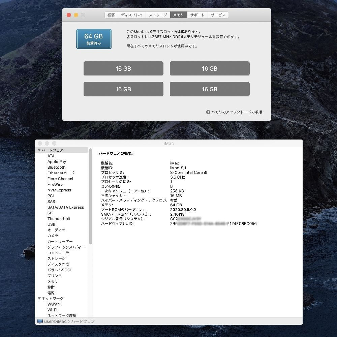Collapse the ネットワーク section
Image resolution: width=337 pixels, height=337 pixels.
click(39, 298)
